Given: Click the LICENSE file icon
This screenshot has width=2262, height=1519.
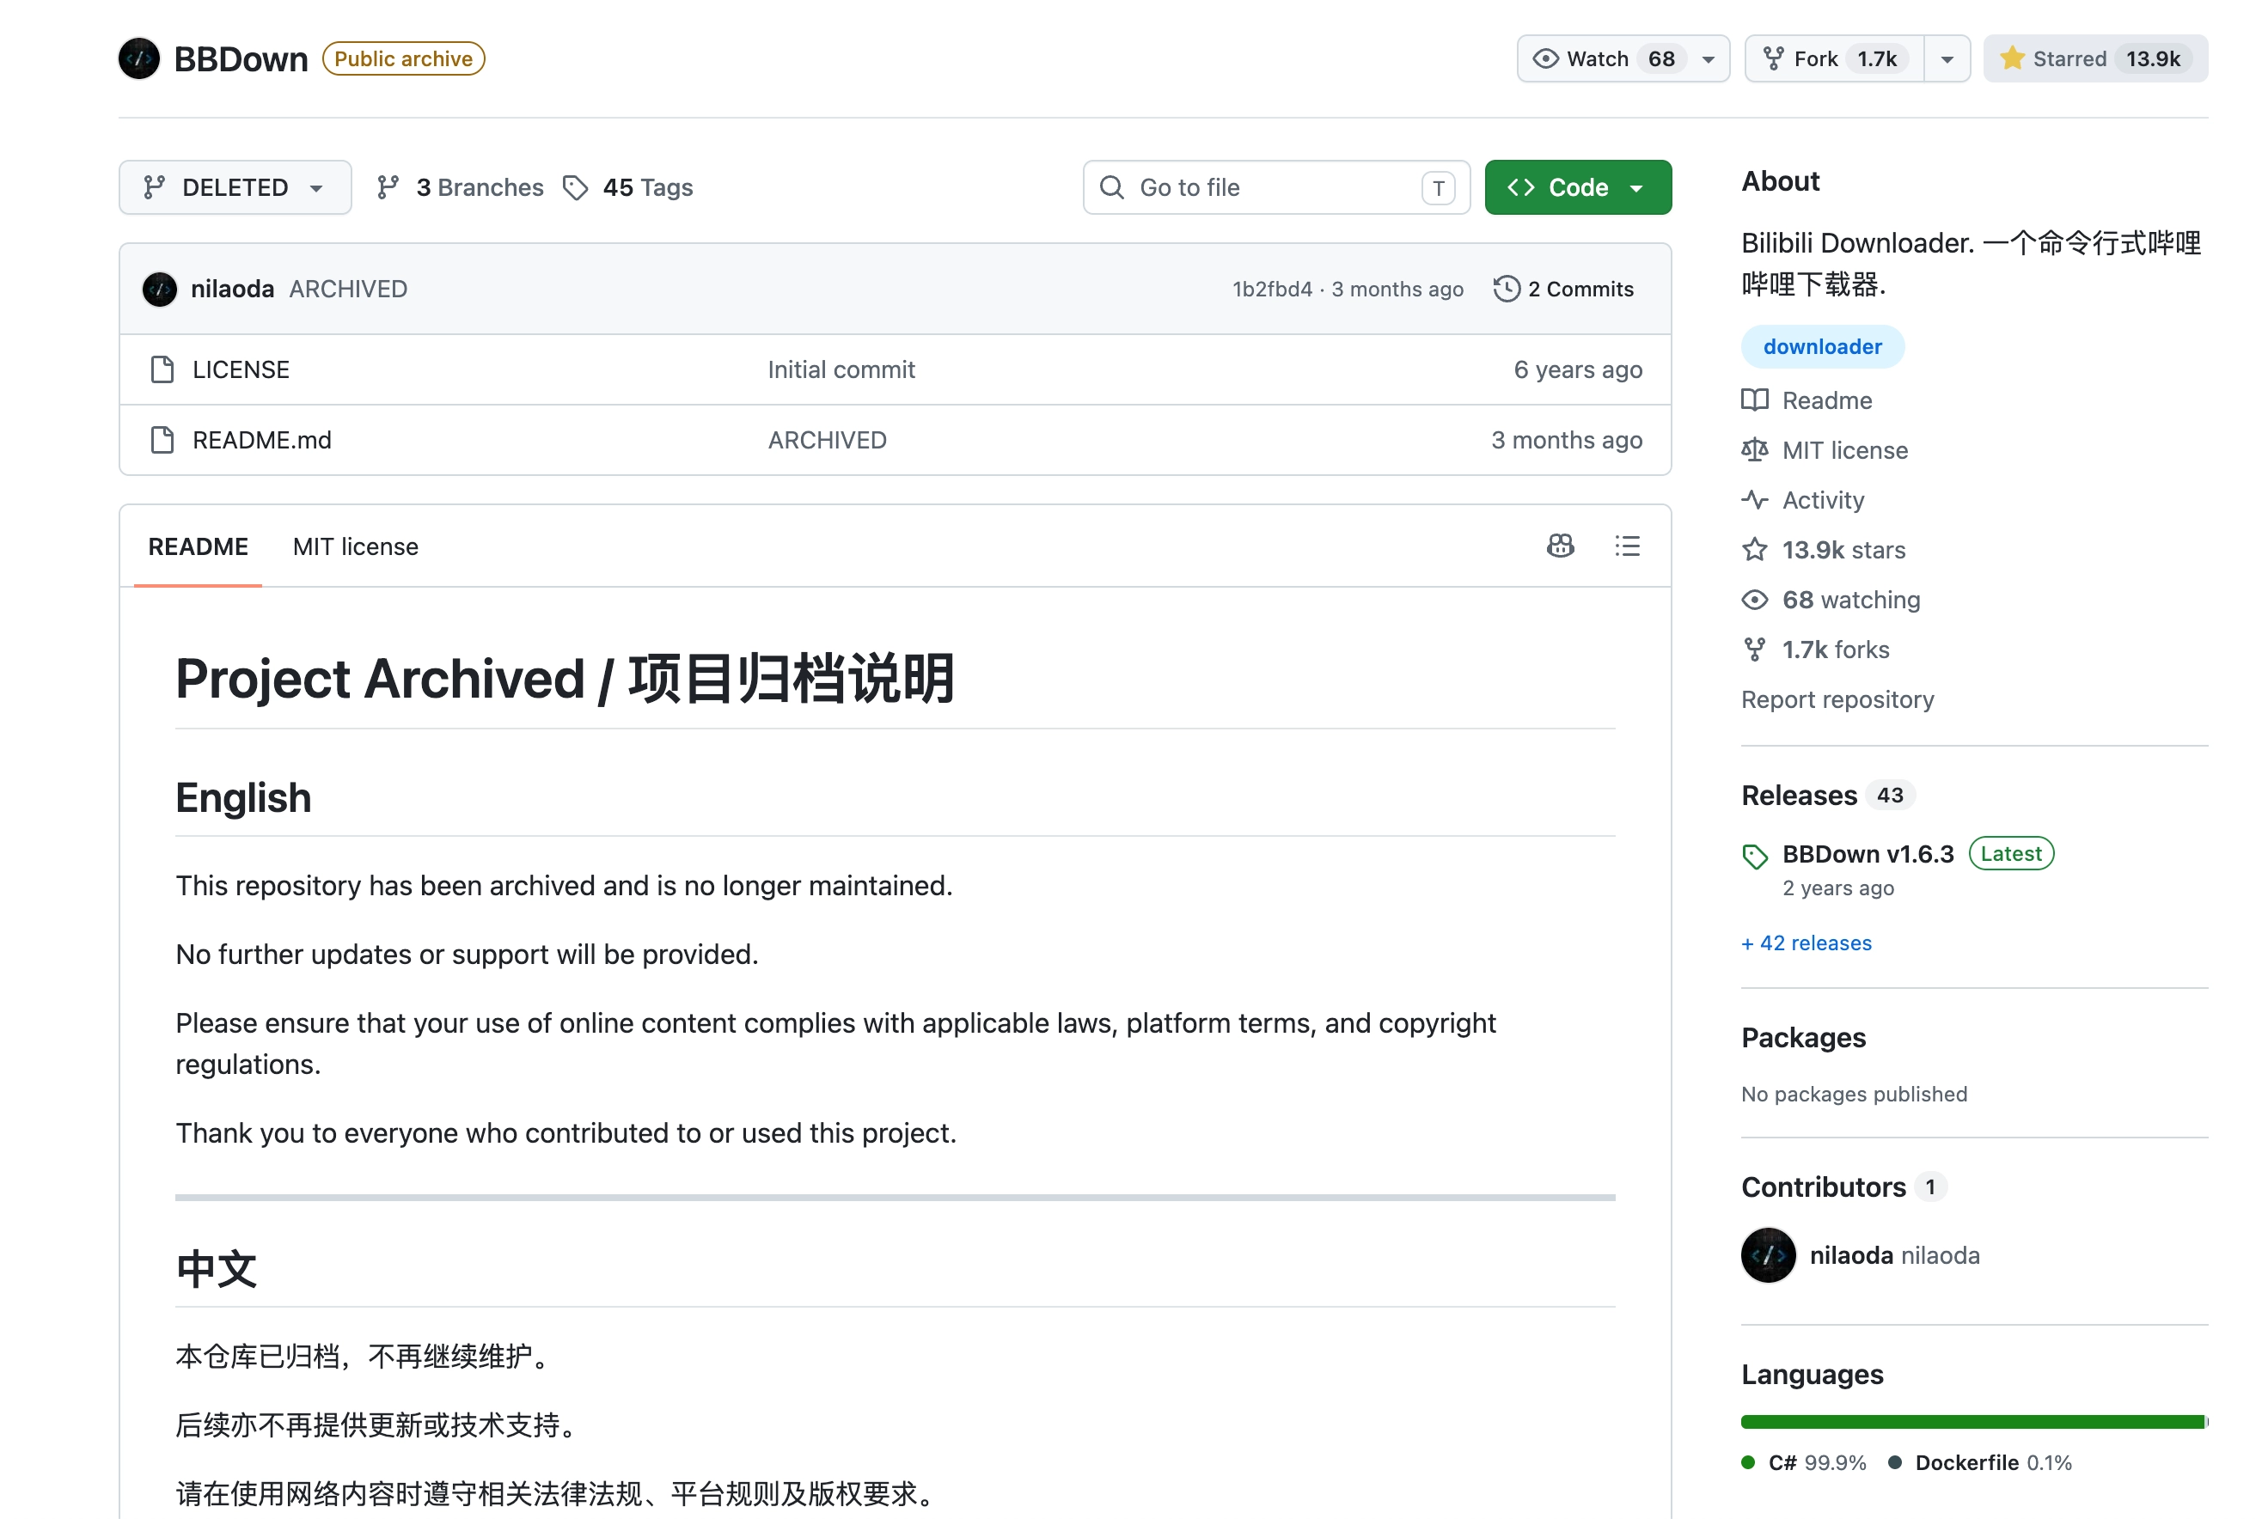Looking at the screenshot, I should coord(162,369).
